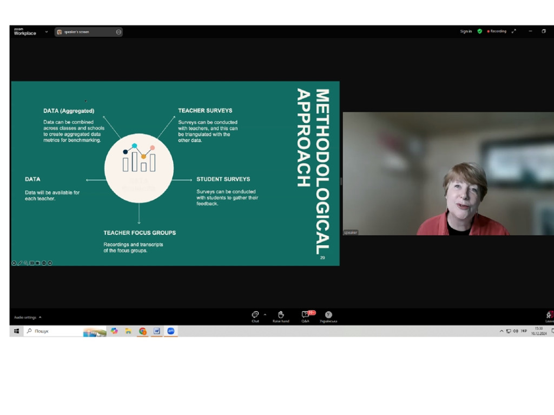Leave the meeting
Viewport: 554px width, 415px height.
(550, 317)
